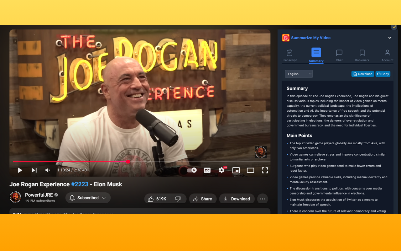The image size is (401, 251).
Task: Open the video settings gear
Action: click(221, 170)
